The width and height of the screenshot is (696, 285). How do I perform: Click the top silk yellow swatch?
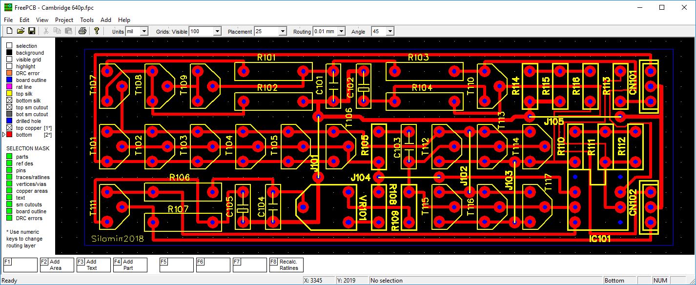click(x=9, y=94)
